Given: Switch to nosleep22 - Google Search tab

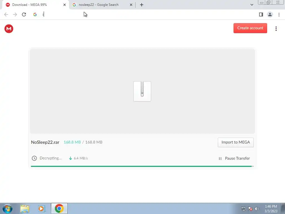Looking at the screenshot, I should pos(102,5).
